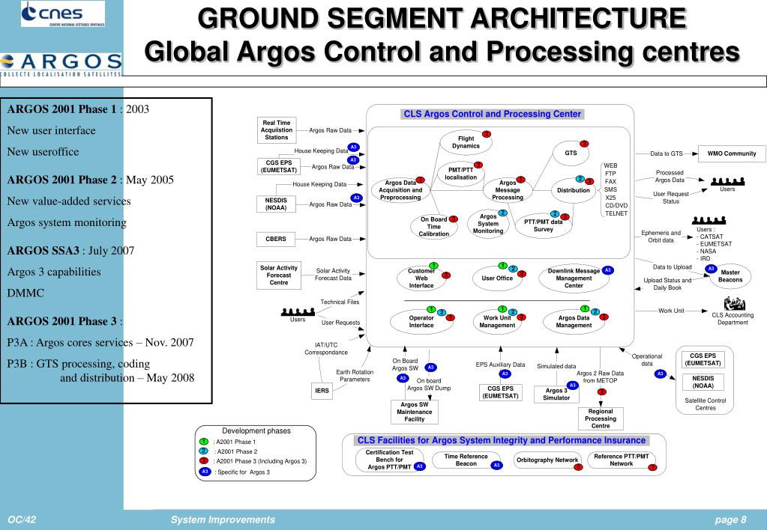The image size is (767, 530).
Task: Select the Real Time Acquisition Stations box
Action: coord(277,130)
